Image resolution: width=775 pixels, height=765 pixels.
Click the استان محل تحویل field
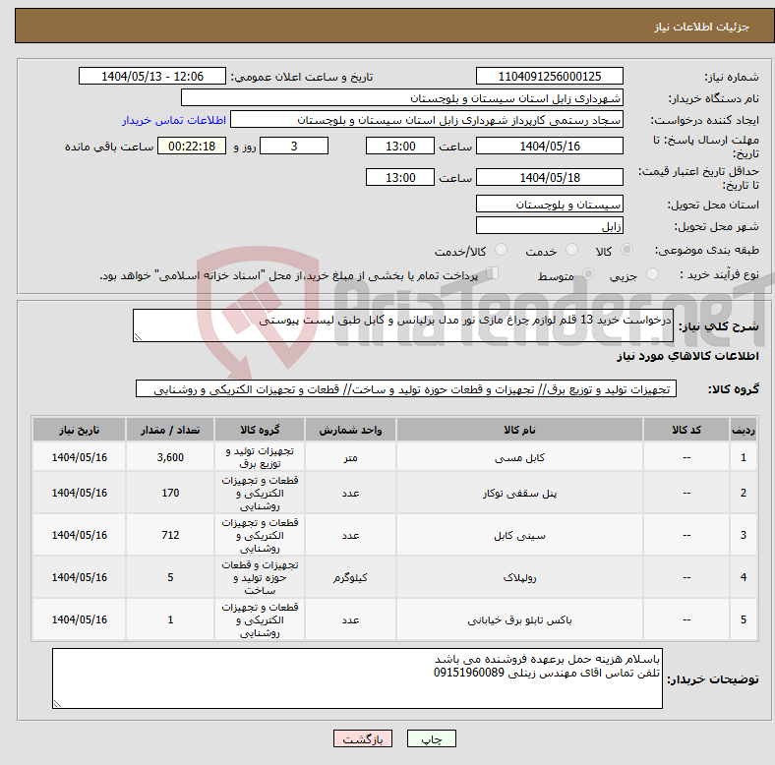click(550, 204)
